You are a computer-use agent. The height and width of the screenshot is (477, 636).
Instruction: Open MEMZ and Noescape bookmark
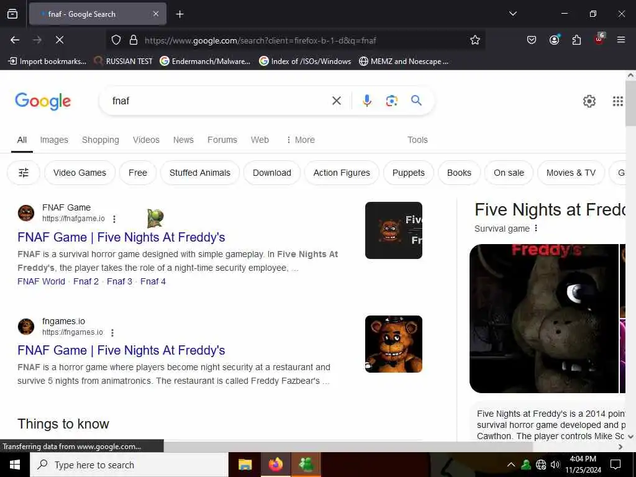[404, 61]
